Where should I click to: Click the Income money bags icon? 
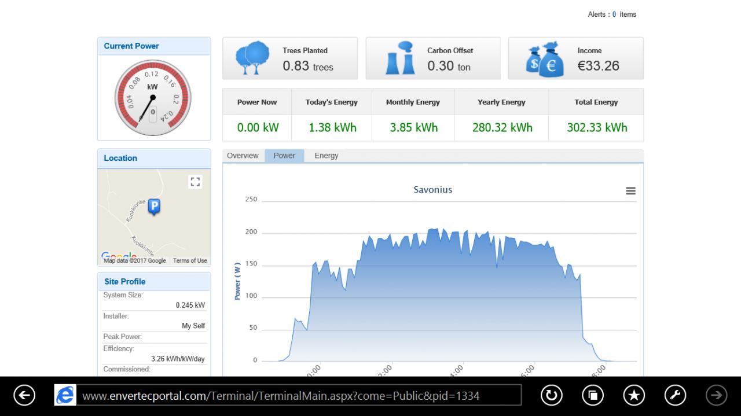click(x=545, y=59)
